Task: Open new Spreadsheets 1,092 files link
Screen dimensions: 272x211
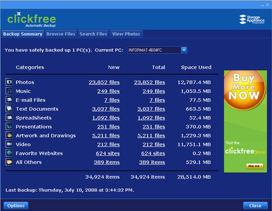Action: [106, 118]
